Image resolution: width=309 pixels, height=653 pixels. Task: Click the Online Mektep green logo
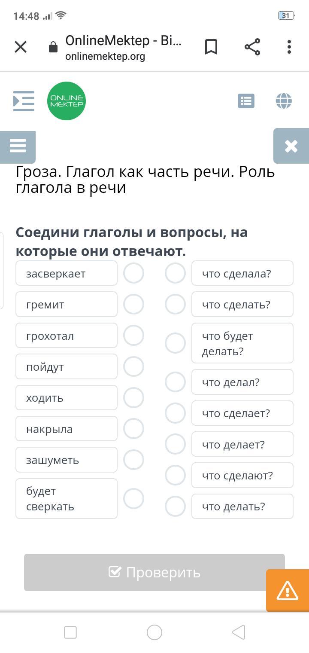67,101
